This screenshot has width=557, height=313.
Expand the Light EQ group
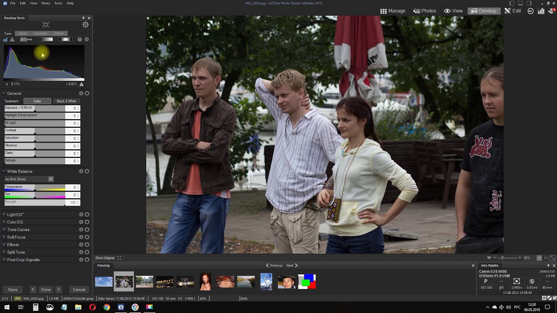[x=4, y=214]
